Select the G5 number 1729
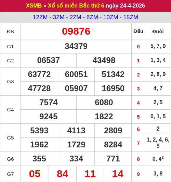The image size is (171, 182). [x=76, y=145]
